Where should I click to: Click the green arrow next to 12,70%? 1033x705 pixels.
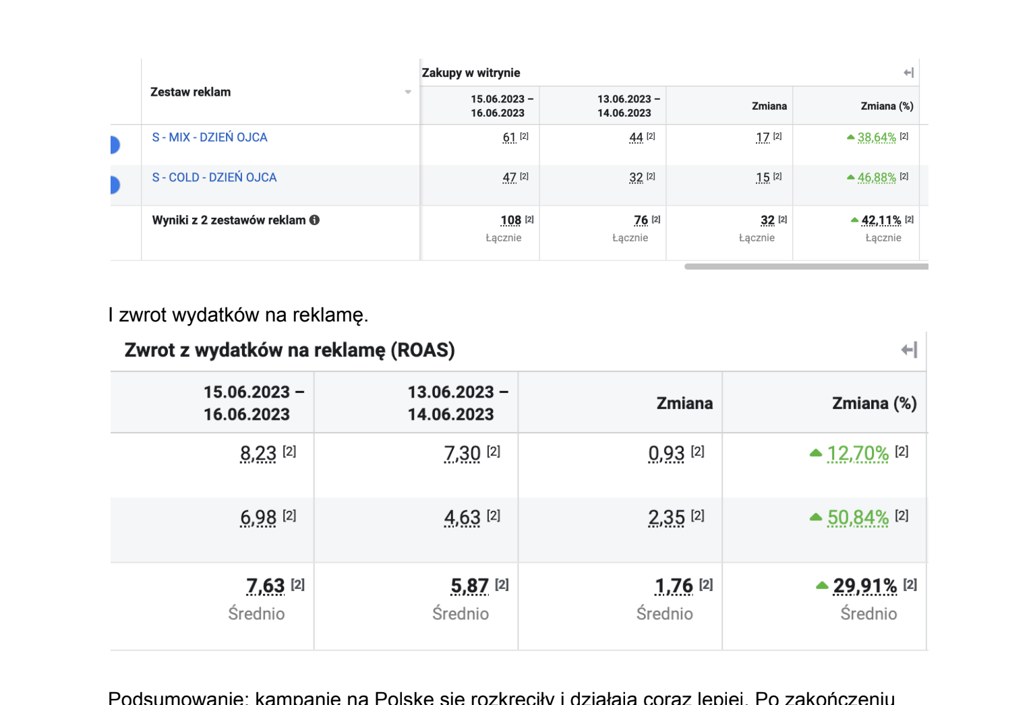815,453
